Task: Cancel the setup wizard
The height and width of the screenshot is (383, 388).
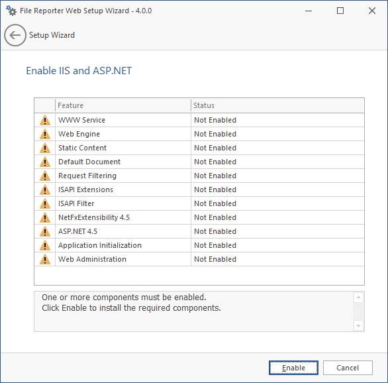Action: [348, 368]
